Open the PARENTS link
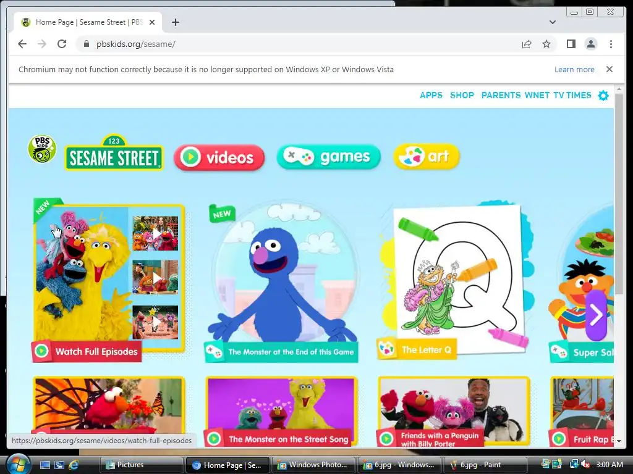 pos(501,95)
